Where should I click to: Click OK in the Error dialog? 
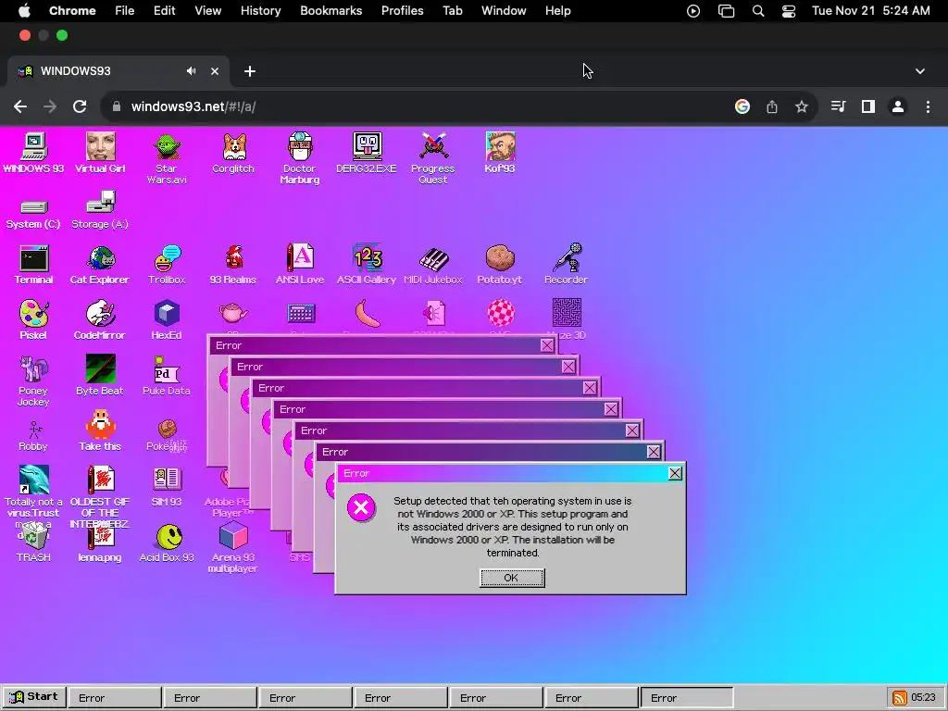point(512,578)
